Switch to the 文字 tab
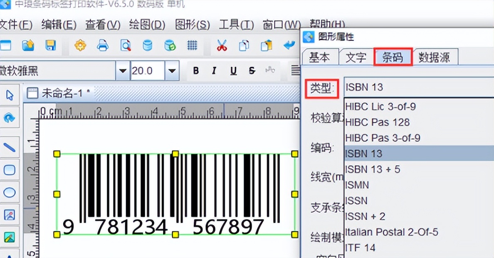The height and width of the screenshot is (258, 494). pyautogui.click(x=356, y=57)
